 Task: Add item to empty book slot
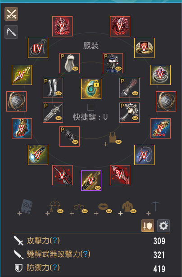(x=25, y=207)
